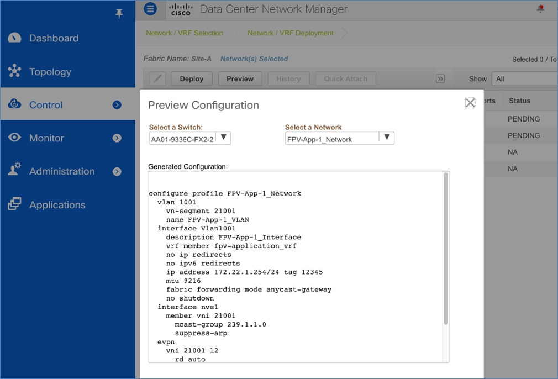Open the Show filter dropdown
This screenshot has width=558, height=379.
(x=524, y=78)
